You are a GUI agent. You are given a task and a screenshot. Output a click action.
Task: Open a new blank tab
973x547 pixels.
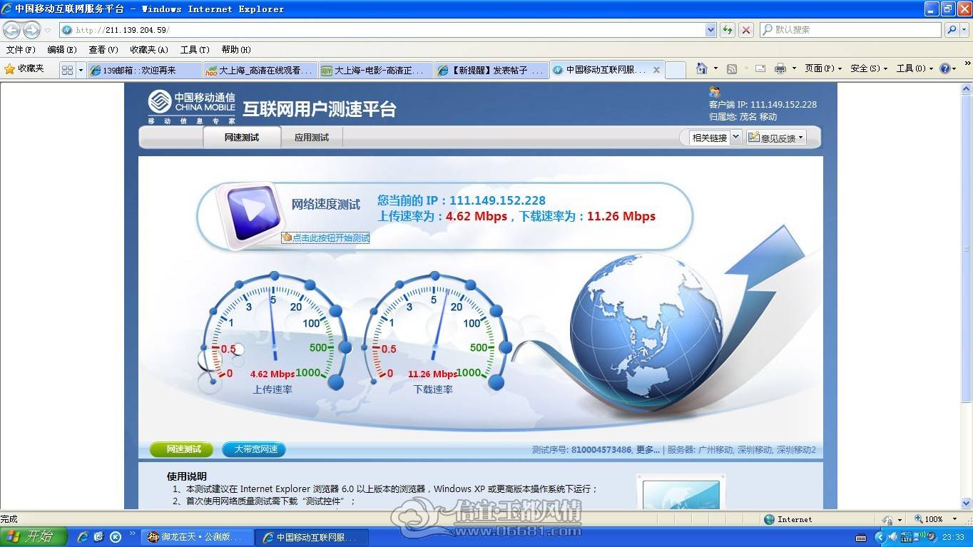coord(676,70)
